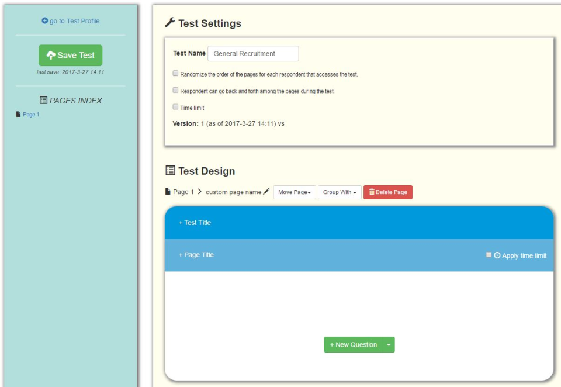Follow the go to Test Profile link
The width and height of the screenshot is (561, 387).
point(71,20)
